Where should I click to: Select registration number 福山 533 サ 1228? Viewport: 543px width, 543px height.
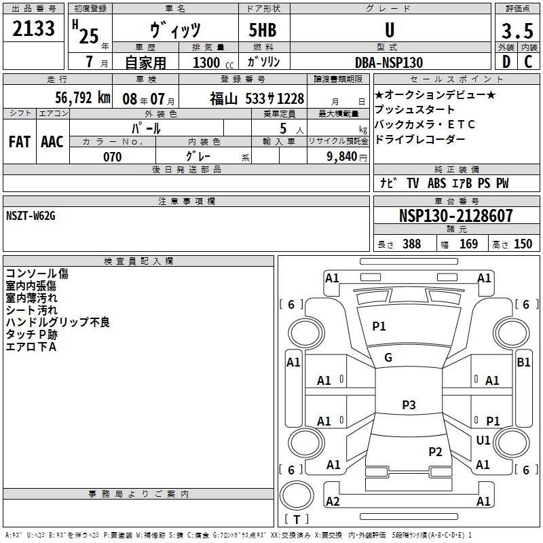pos(257,98)
